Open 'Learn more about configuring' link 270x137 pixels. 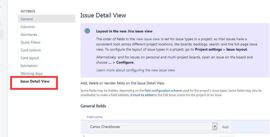click(x=136, y=70)
